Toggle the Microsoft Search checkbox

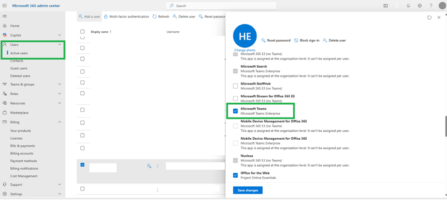click(x=235, y=71)
